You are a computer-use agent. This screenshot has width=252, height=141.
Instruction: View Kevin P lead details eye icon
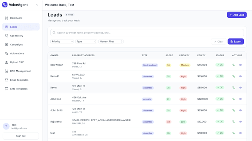[241, 76]
